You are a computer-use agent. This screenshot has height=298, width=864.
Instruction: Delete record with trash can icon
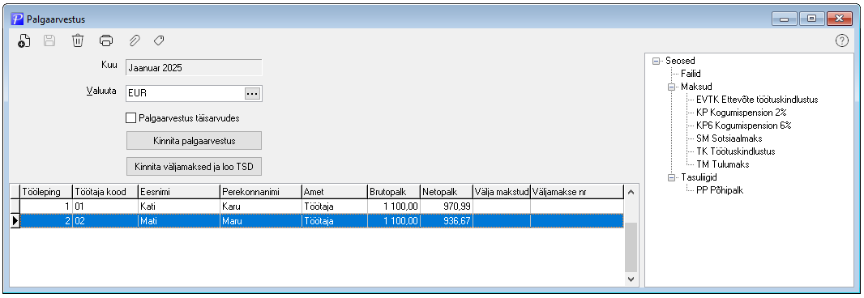78,40
